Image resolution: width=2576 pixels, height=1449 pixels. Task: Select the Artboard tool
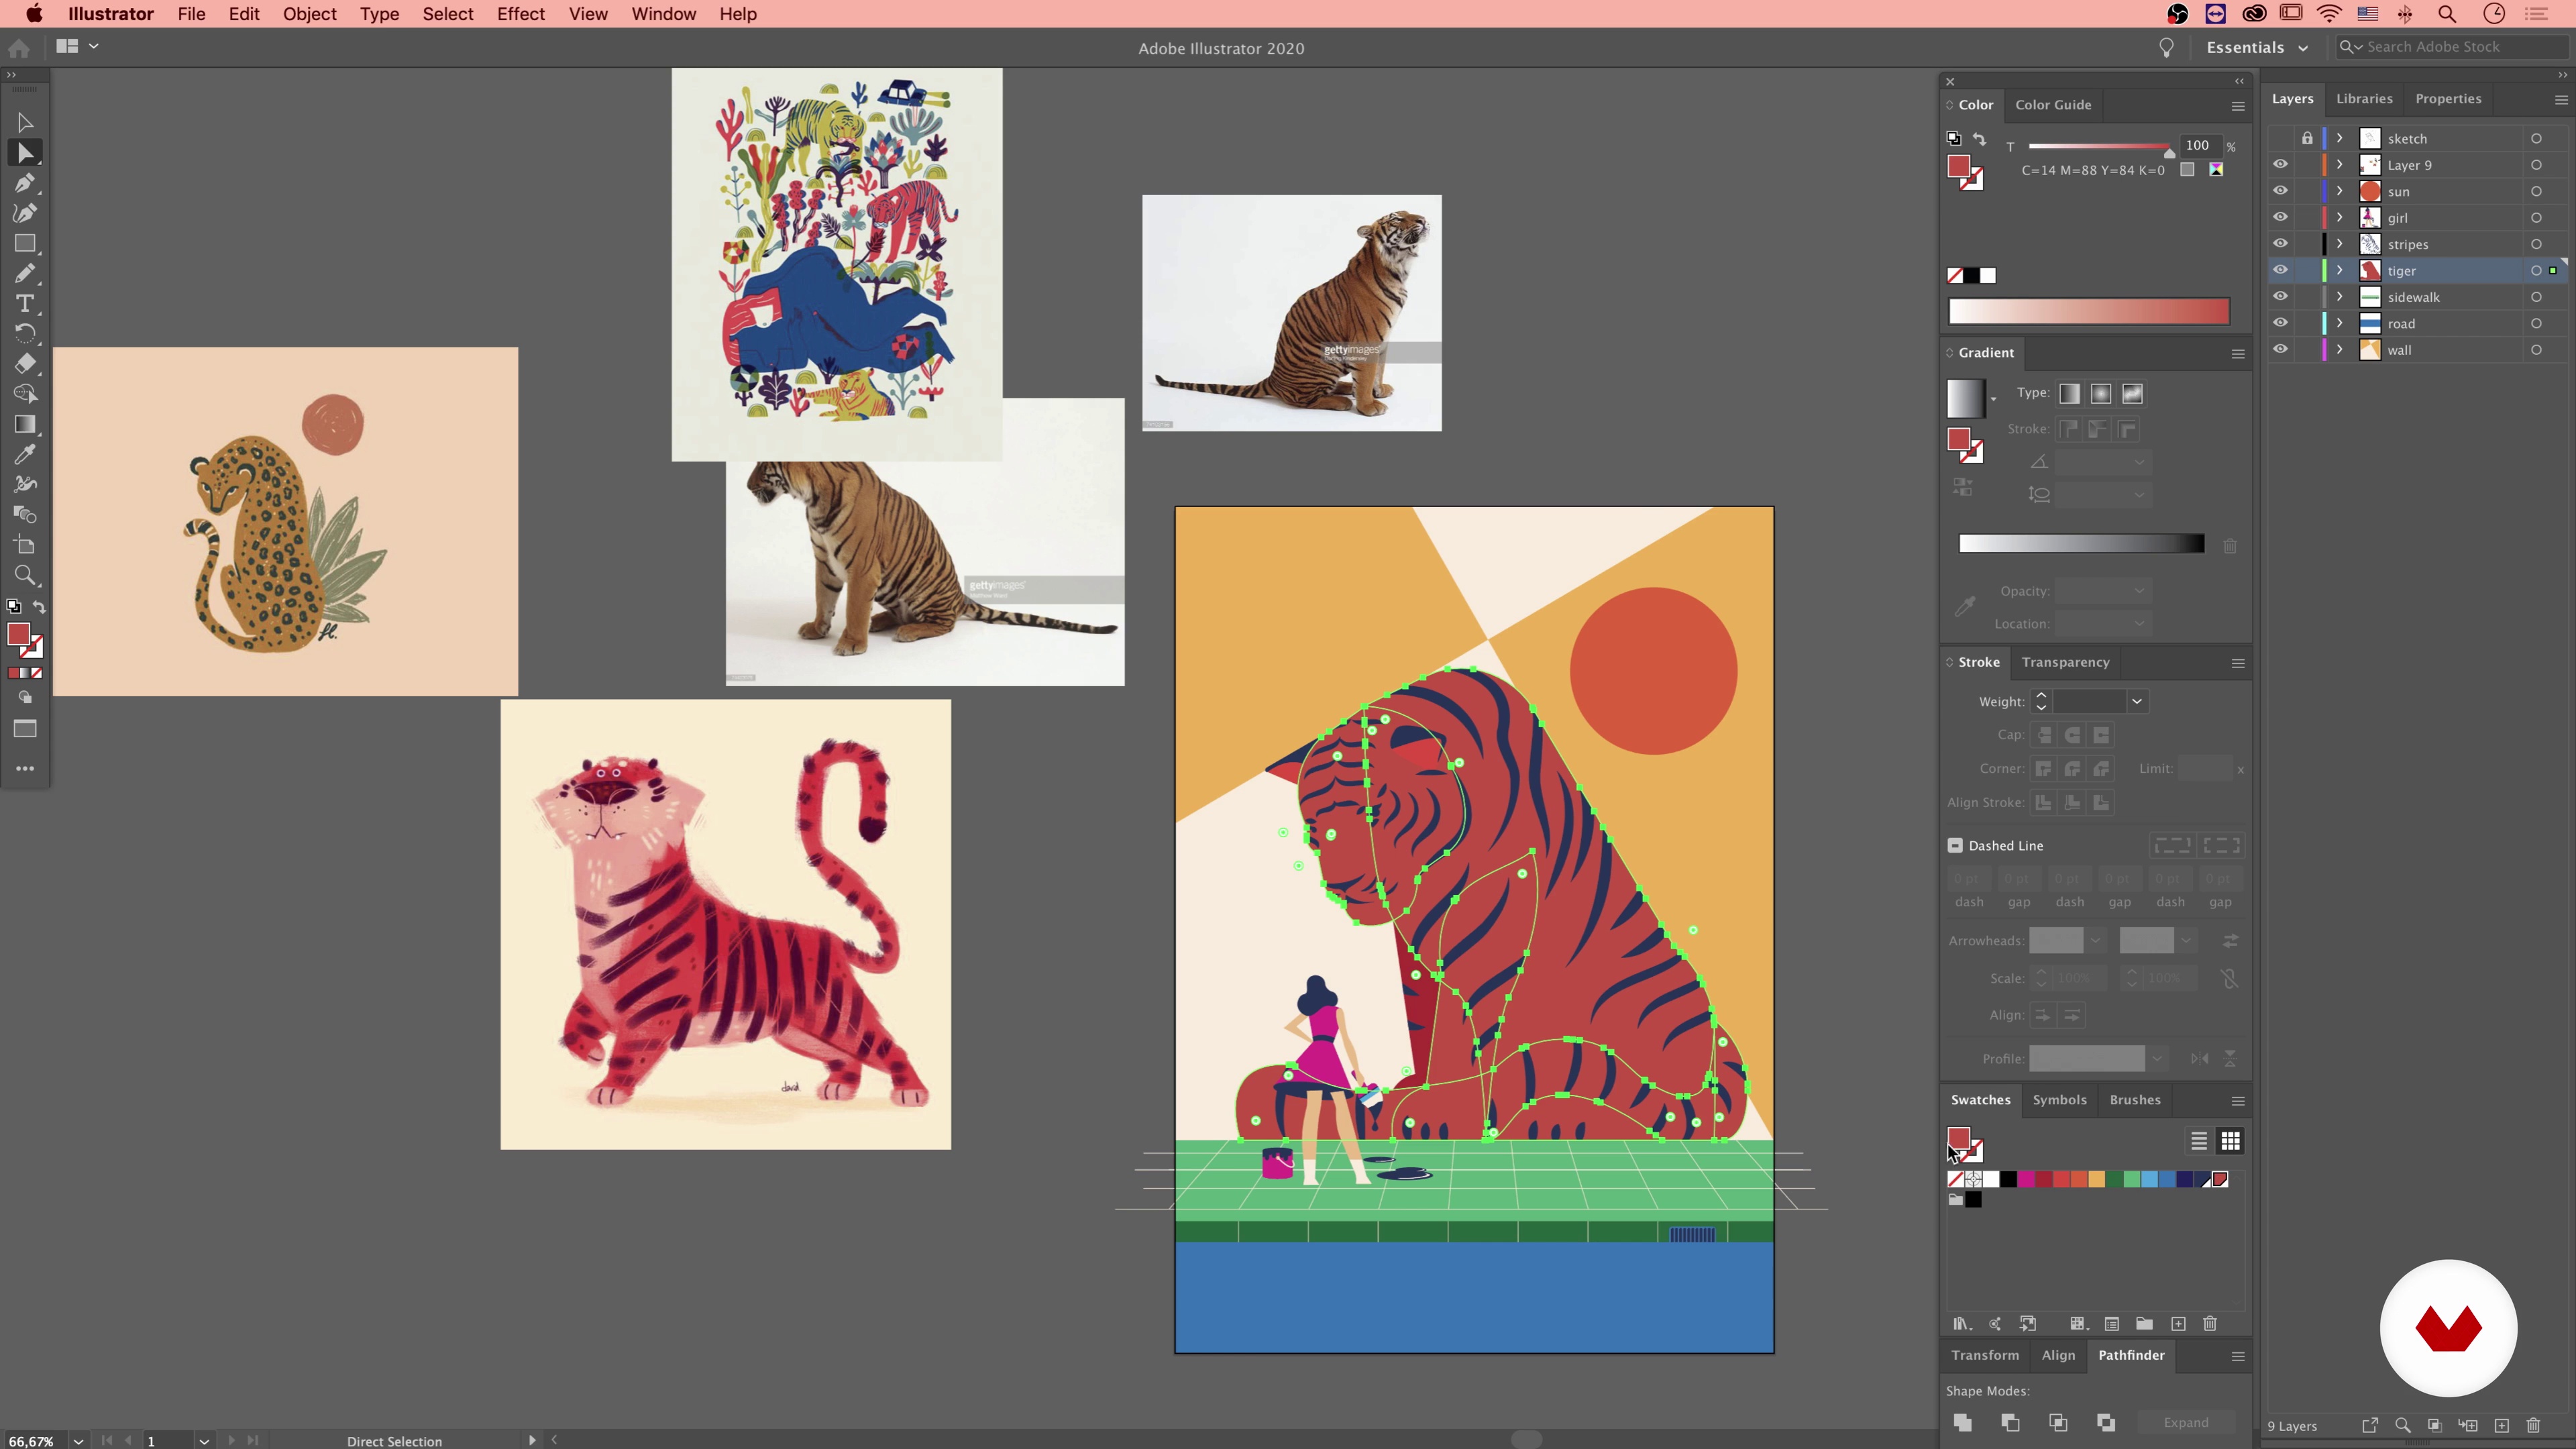[25, 546]
